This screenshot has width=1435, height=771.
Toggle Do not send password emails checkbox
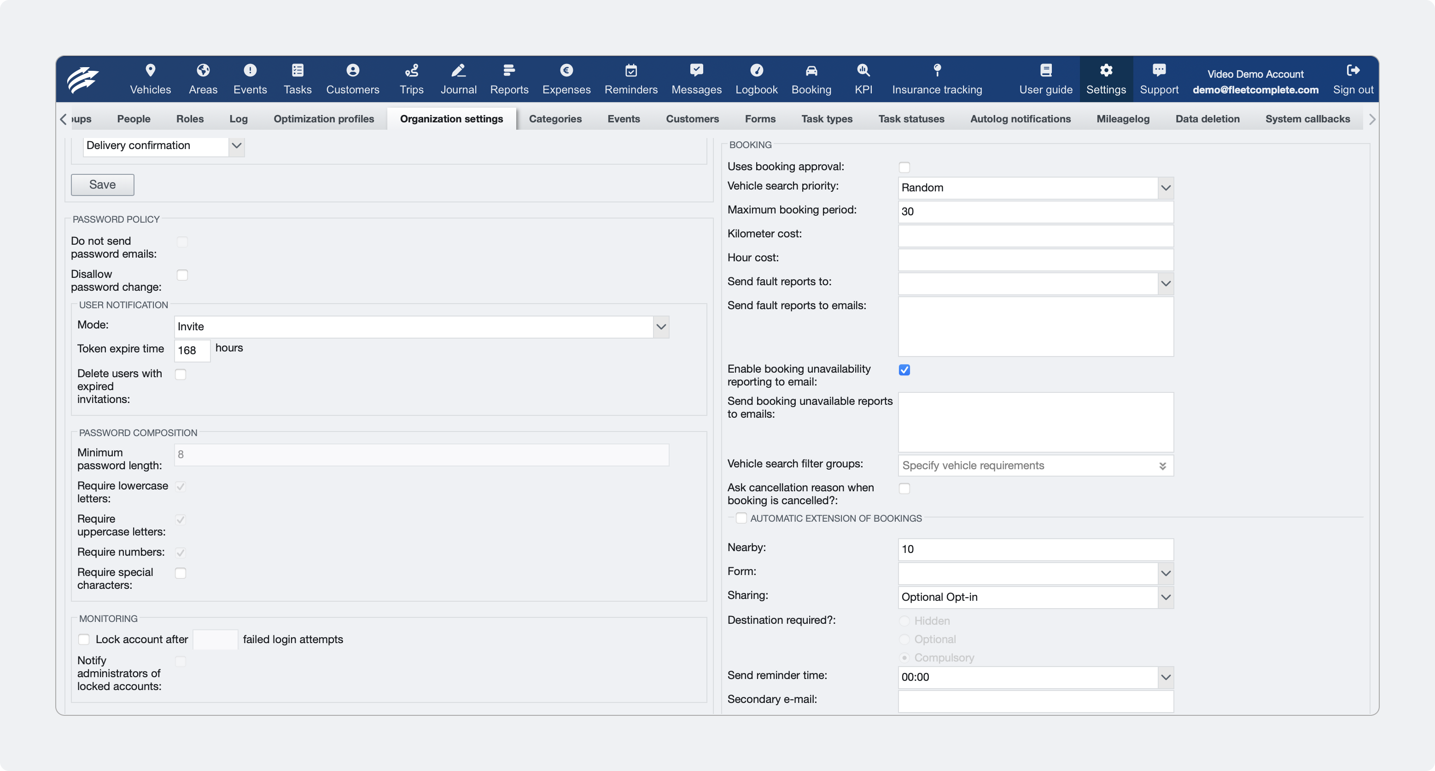tap(182, 242)
